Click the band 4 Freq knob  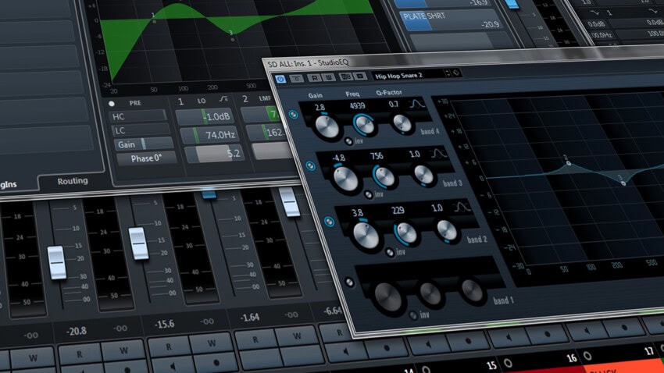(365, 124)
